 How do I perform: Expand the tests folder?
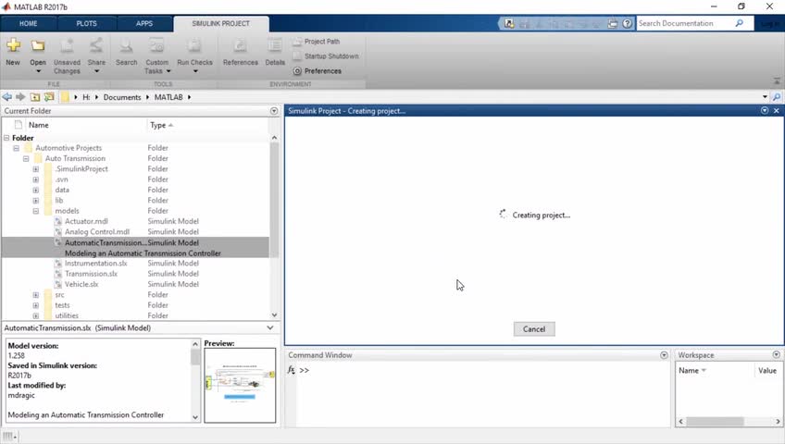click(x=35, y=305)
